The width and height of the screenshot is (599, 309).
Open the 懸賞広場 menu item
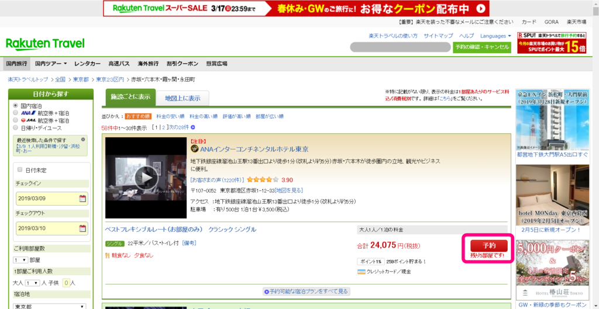tap(216, 64)
